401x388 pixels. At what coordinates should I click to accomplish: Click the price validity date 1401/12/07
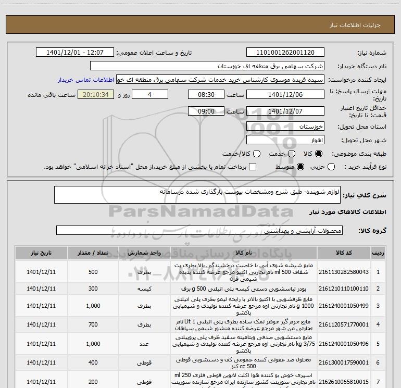[284, 111]
